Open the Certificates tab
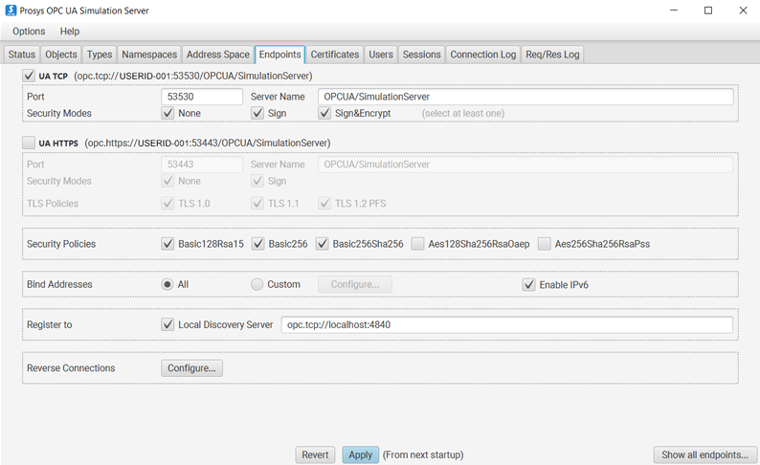The height and width of the screenshot is (465, 760). pos(335,55)
